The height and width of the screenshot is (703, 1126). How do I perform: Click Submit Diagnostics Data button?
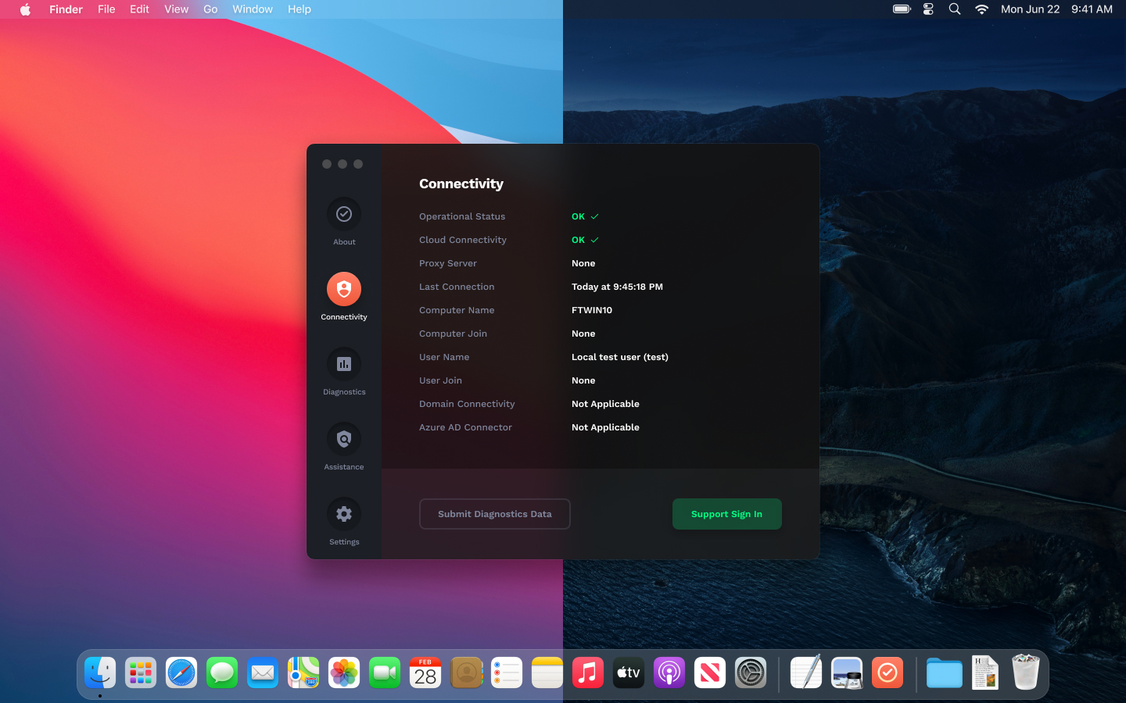point(494,514)
